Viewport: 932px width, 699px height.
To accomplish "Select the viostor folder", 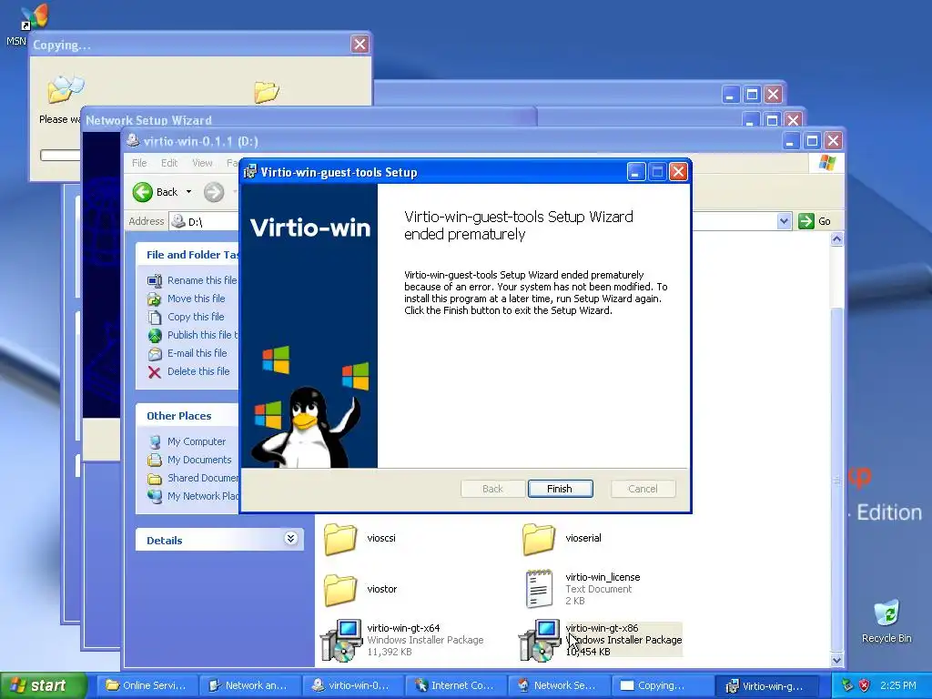I will [361, 590].
